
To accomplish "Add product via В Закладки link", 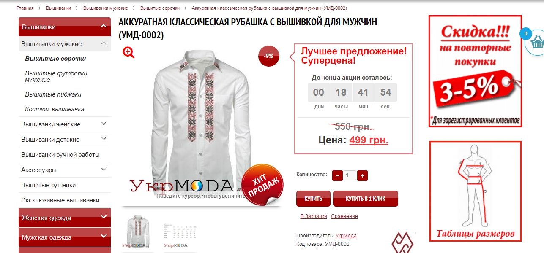I will [x=314, y=216].
